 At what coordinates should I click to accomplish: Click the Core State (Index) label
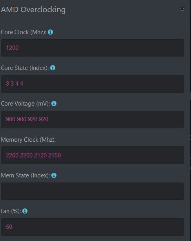coord(25,68)
